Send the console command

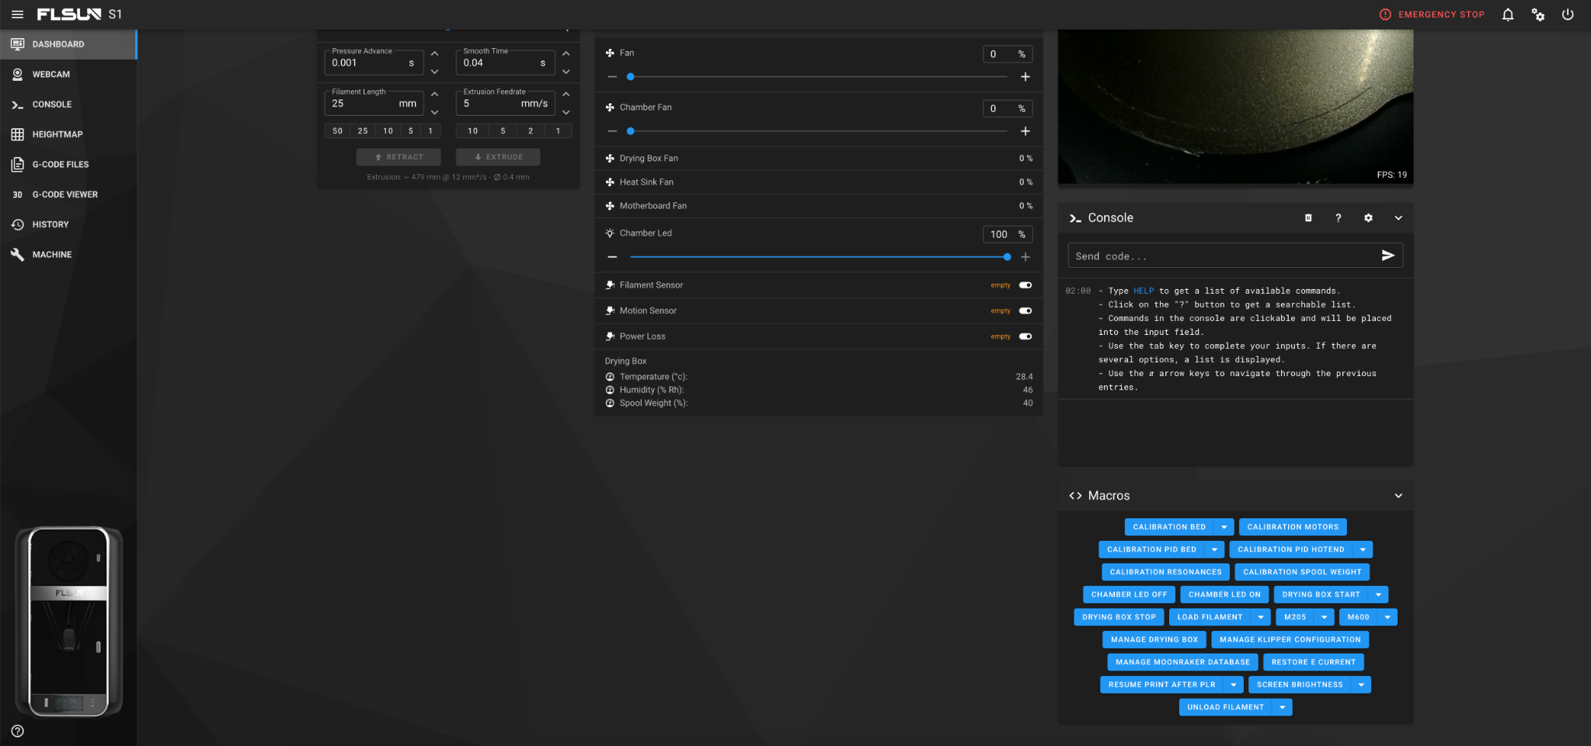click(1388, 256)
